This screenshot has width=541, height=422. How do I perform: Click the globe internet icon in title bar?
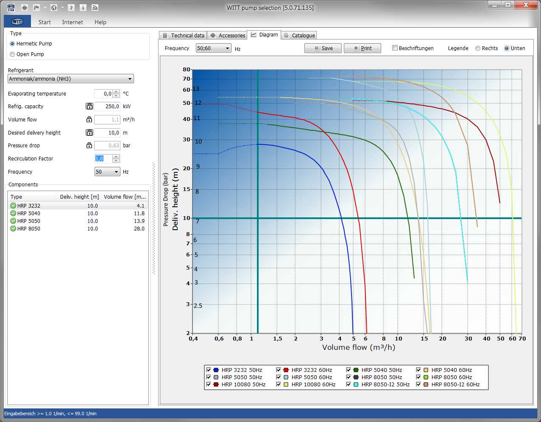coord(54,8)
